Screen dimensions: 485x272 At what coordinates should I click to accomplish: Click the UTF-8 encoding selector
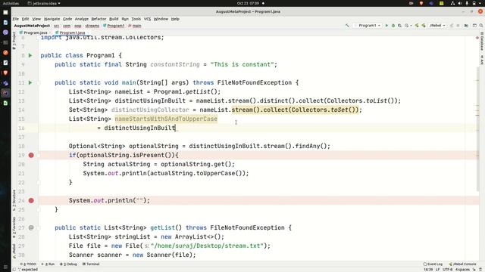[448, 270]
